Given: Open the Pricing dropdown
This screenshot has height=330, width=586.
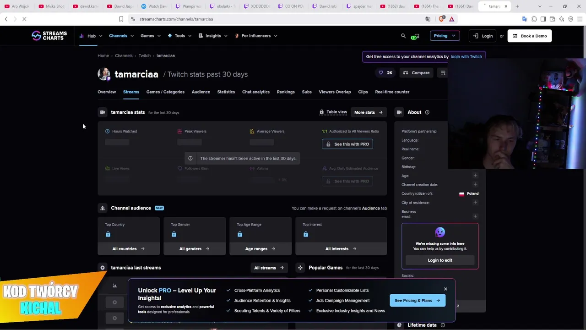Looking at the screenshot, I should pos(445,36).
